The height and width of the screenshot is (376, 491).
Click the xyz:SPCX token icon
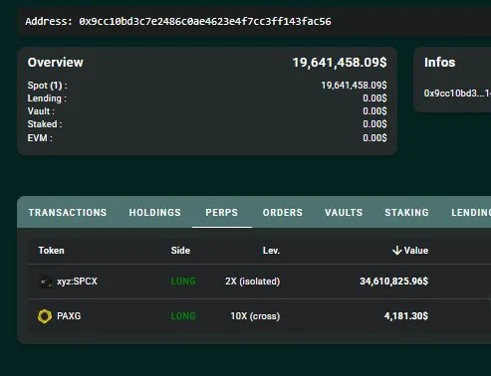coord(45,282)
